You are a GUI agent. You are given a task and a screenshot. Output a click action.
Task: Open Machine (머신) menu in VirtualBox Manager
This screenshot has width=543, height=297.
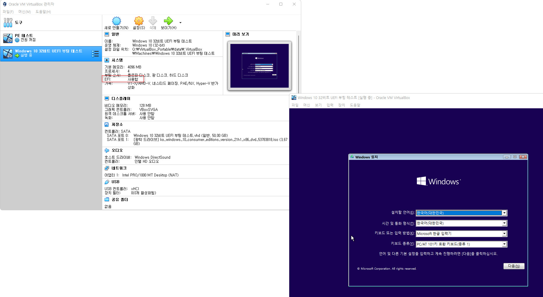point(24,12)
